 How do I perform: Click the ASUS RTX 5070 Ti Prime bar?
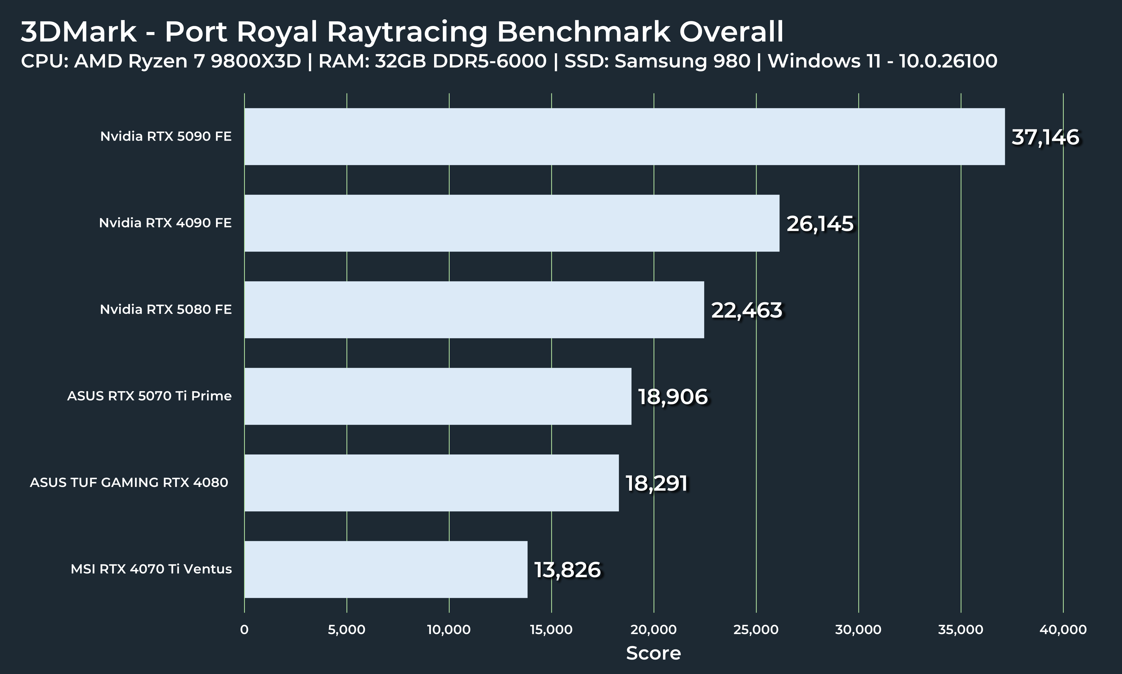tap(438, 396)
